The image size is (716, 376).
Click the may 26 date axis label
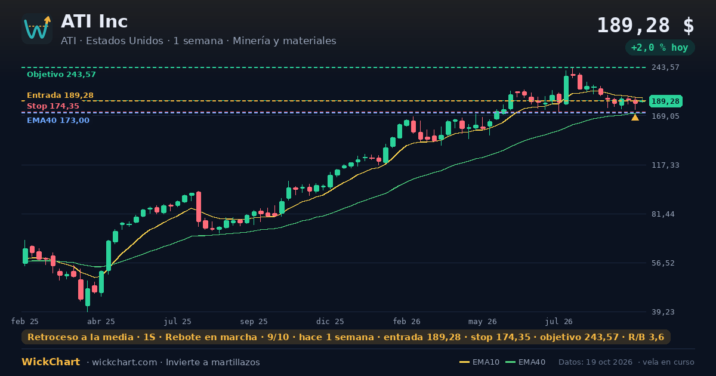pos(483,321)
